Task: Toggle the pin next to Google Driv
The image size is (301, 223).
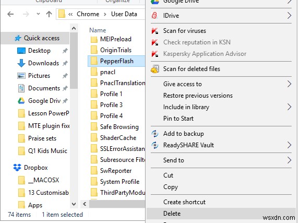Action: pos(65,101)
